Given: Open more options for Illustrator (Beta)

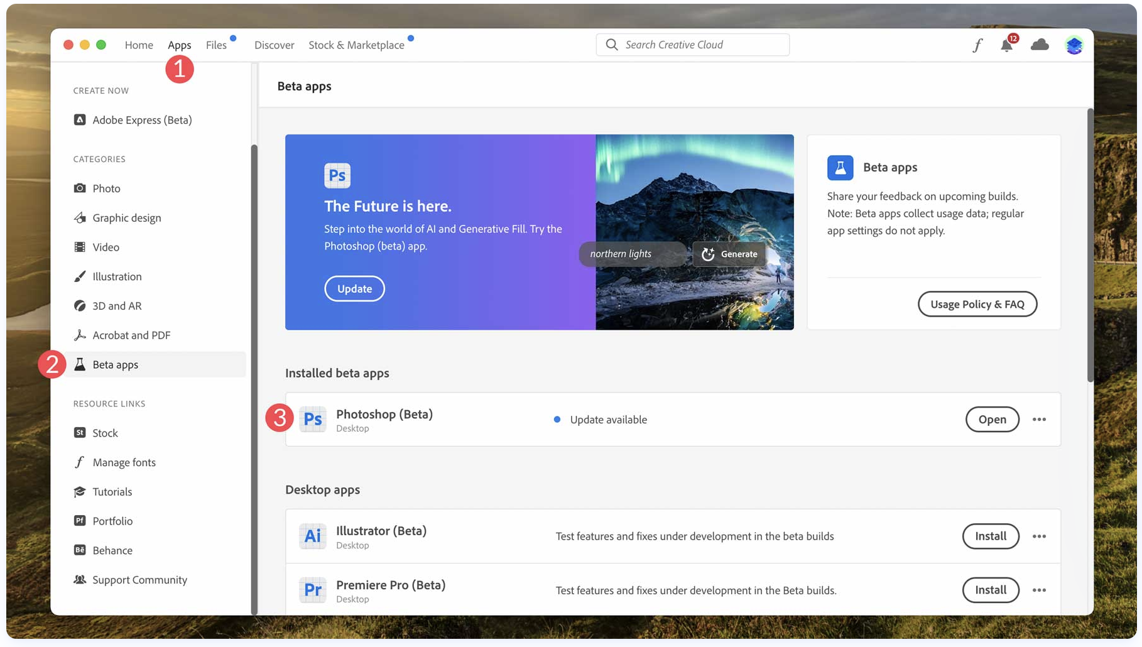Looking at the screenshot, I should coord(1039,536).
